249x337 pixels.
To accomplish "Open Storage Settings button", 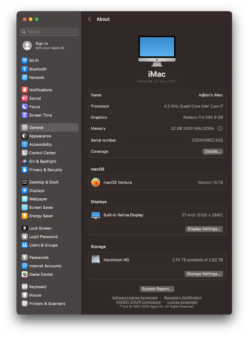I will [x=204, y=274].
